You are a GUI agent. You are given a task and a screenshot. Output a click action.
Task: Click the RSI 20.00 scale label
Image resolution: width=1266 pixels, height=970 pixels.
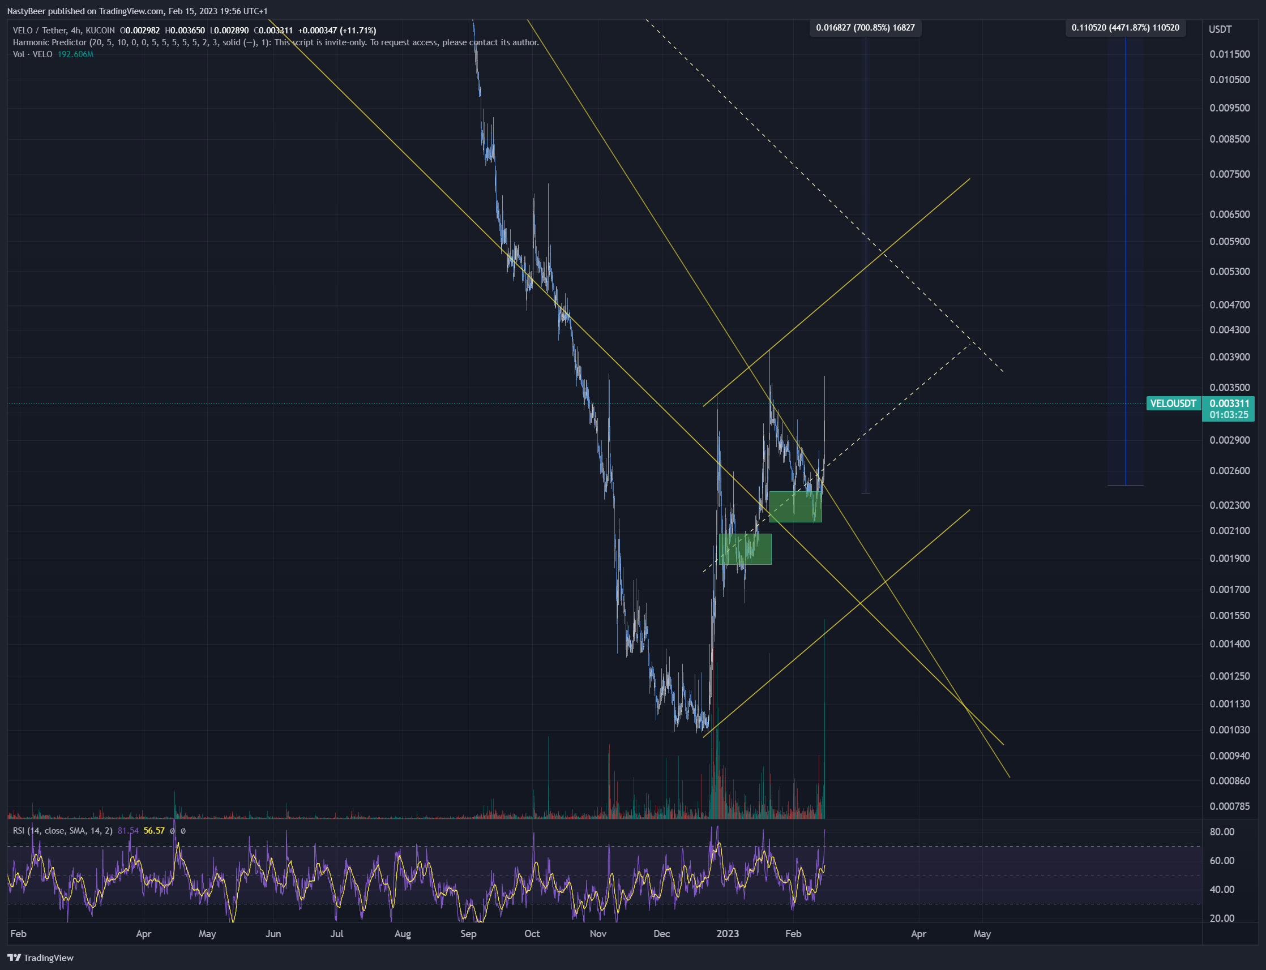(1222, 919)
